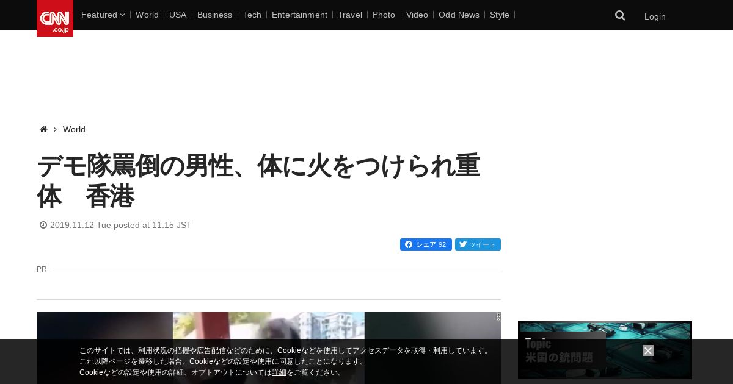Viewport: 733px width, 384px height.
Task: Open the search magnifier icon
Action: coord(620,16)
